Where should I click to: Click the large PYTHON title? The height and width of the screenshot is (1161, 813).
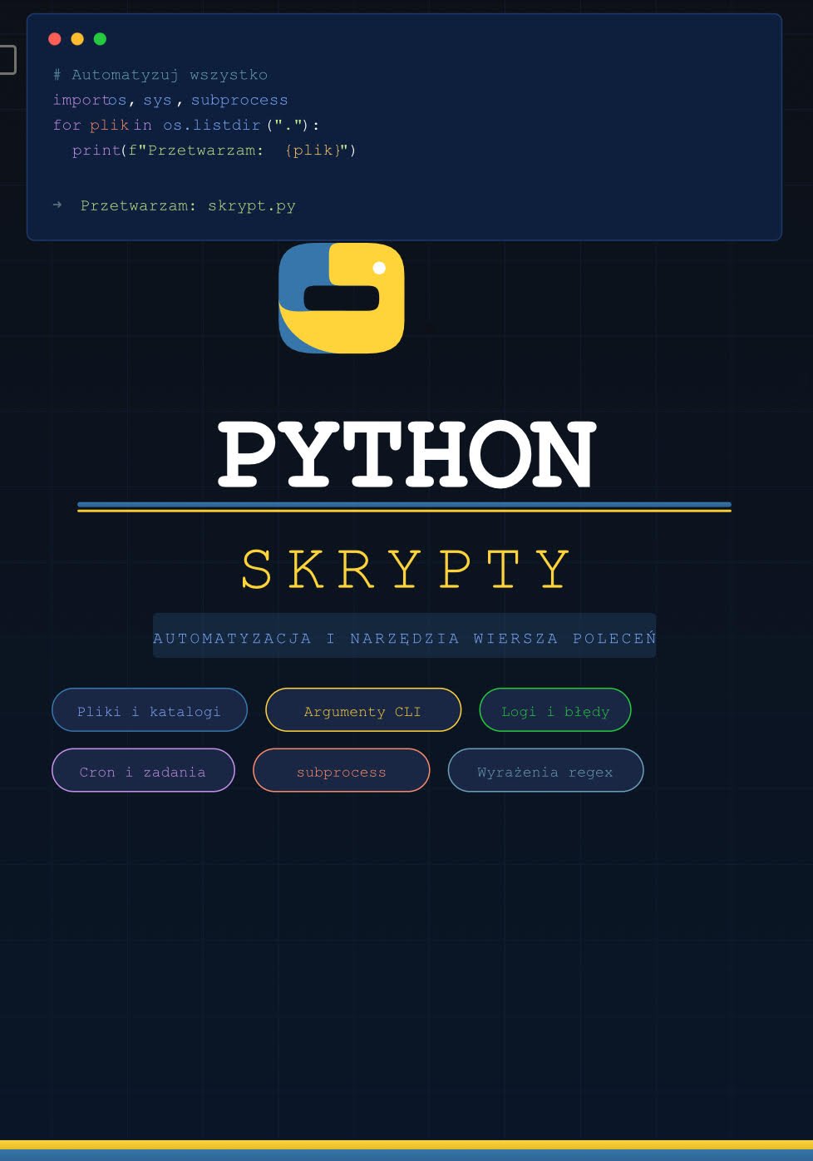[406, 454]
